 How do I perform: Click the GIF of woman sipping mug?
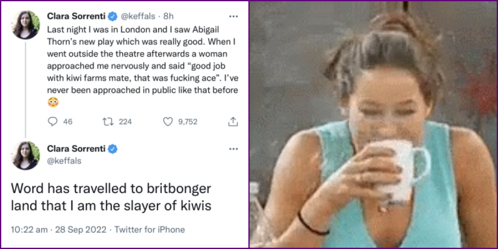click(x=373, y=124)
